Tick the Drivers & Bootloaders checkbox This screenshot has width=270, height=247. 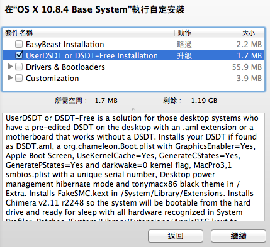click(19, 67)
